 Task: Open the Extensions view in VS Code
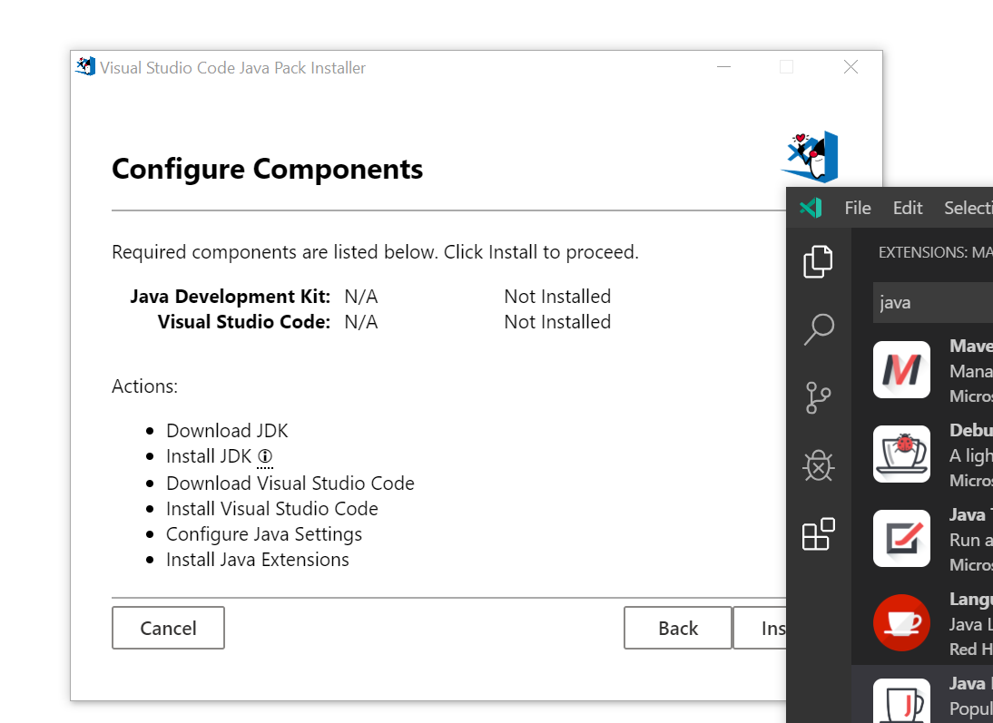[x=818, y=534]
